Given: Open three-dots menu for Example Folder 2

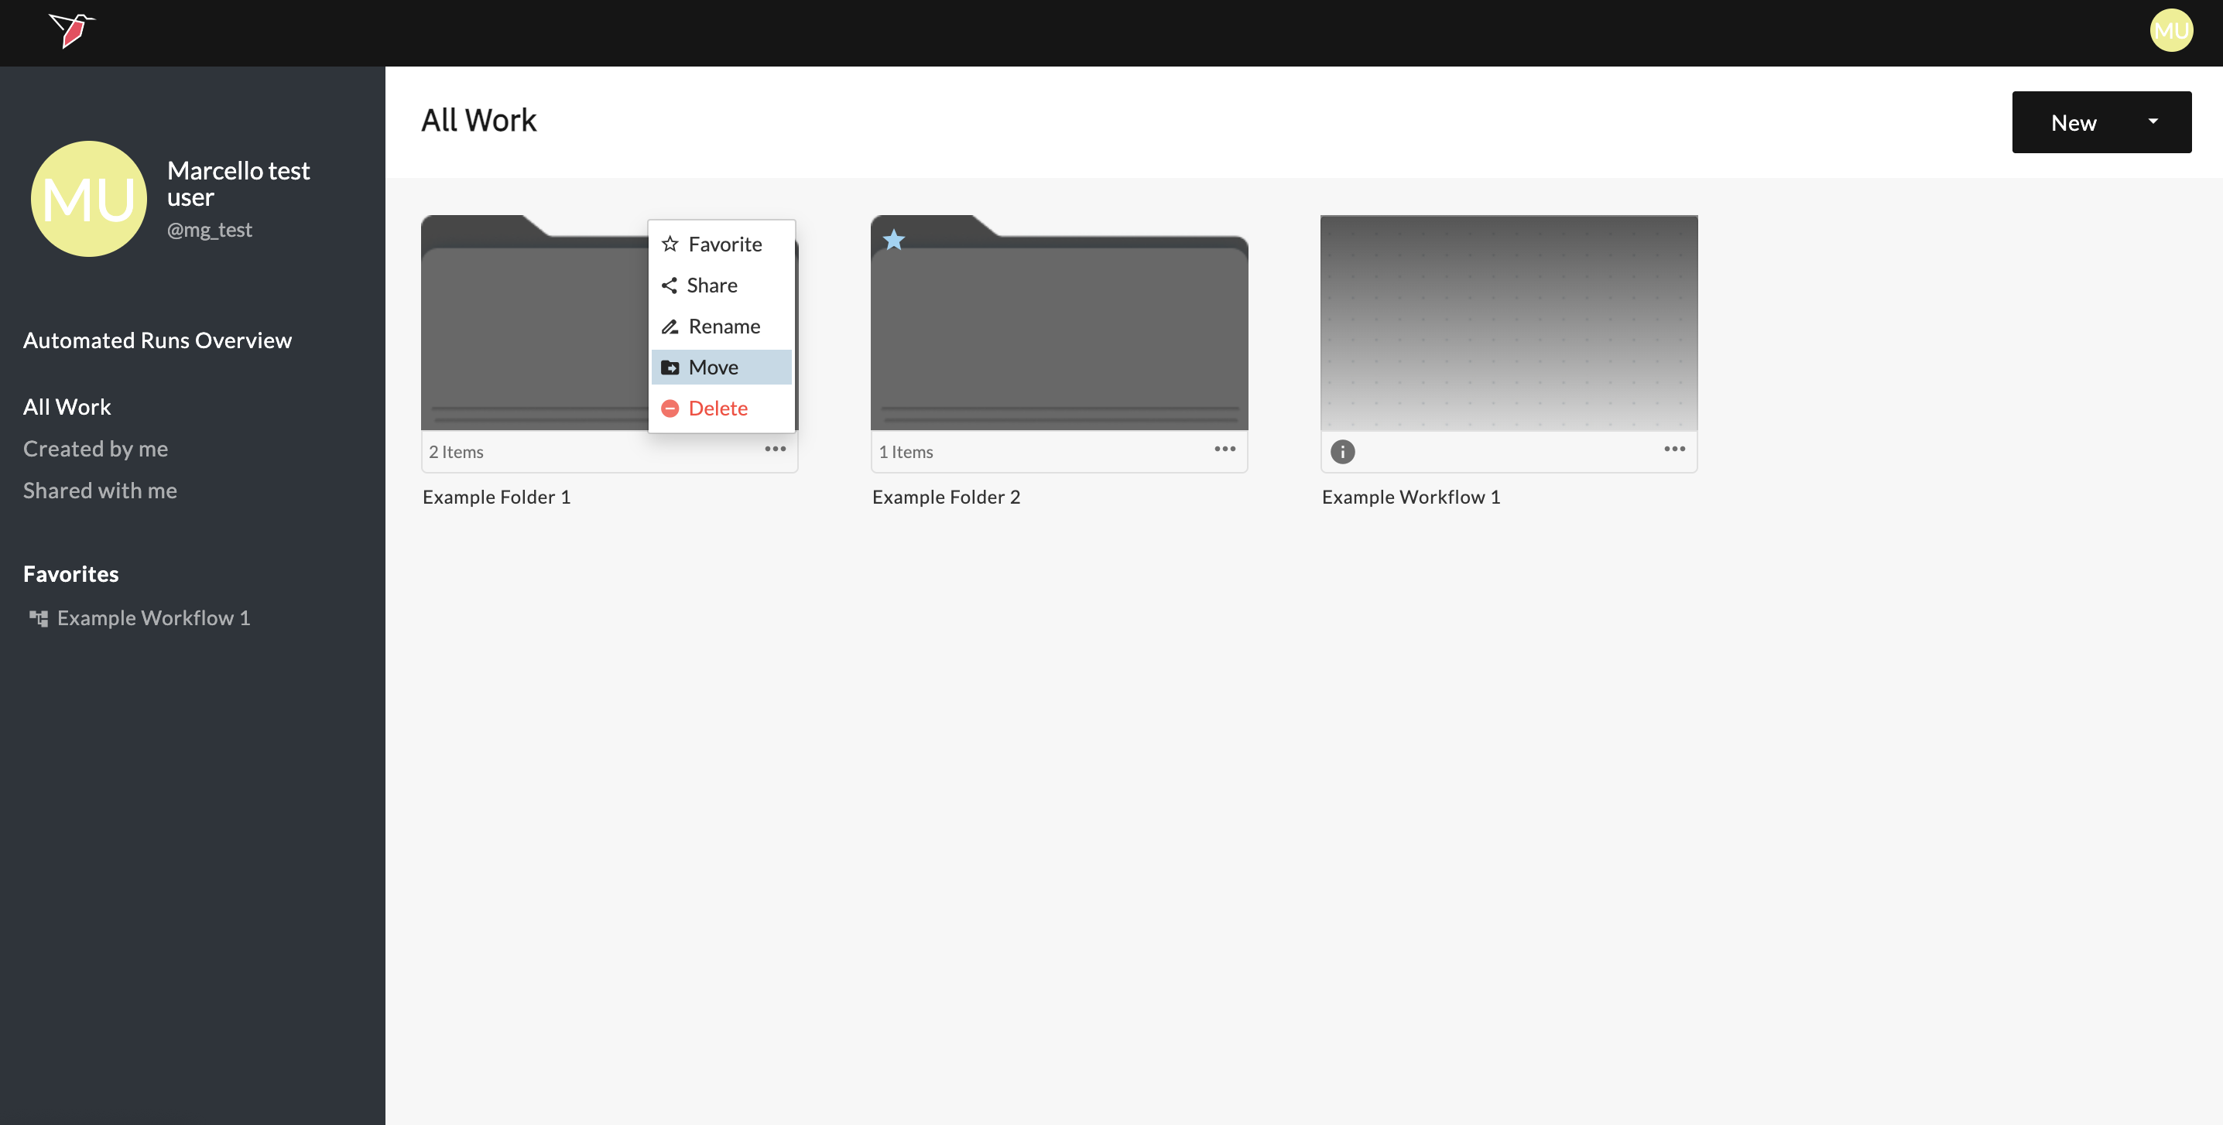Looking at the screenshot, I should click(1224, 449).
